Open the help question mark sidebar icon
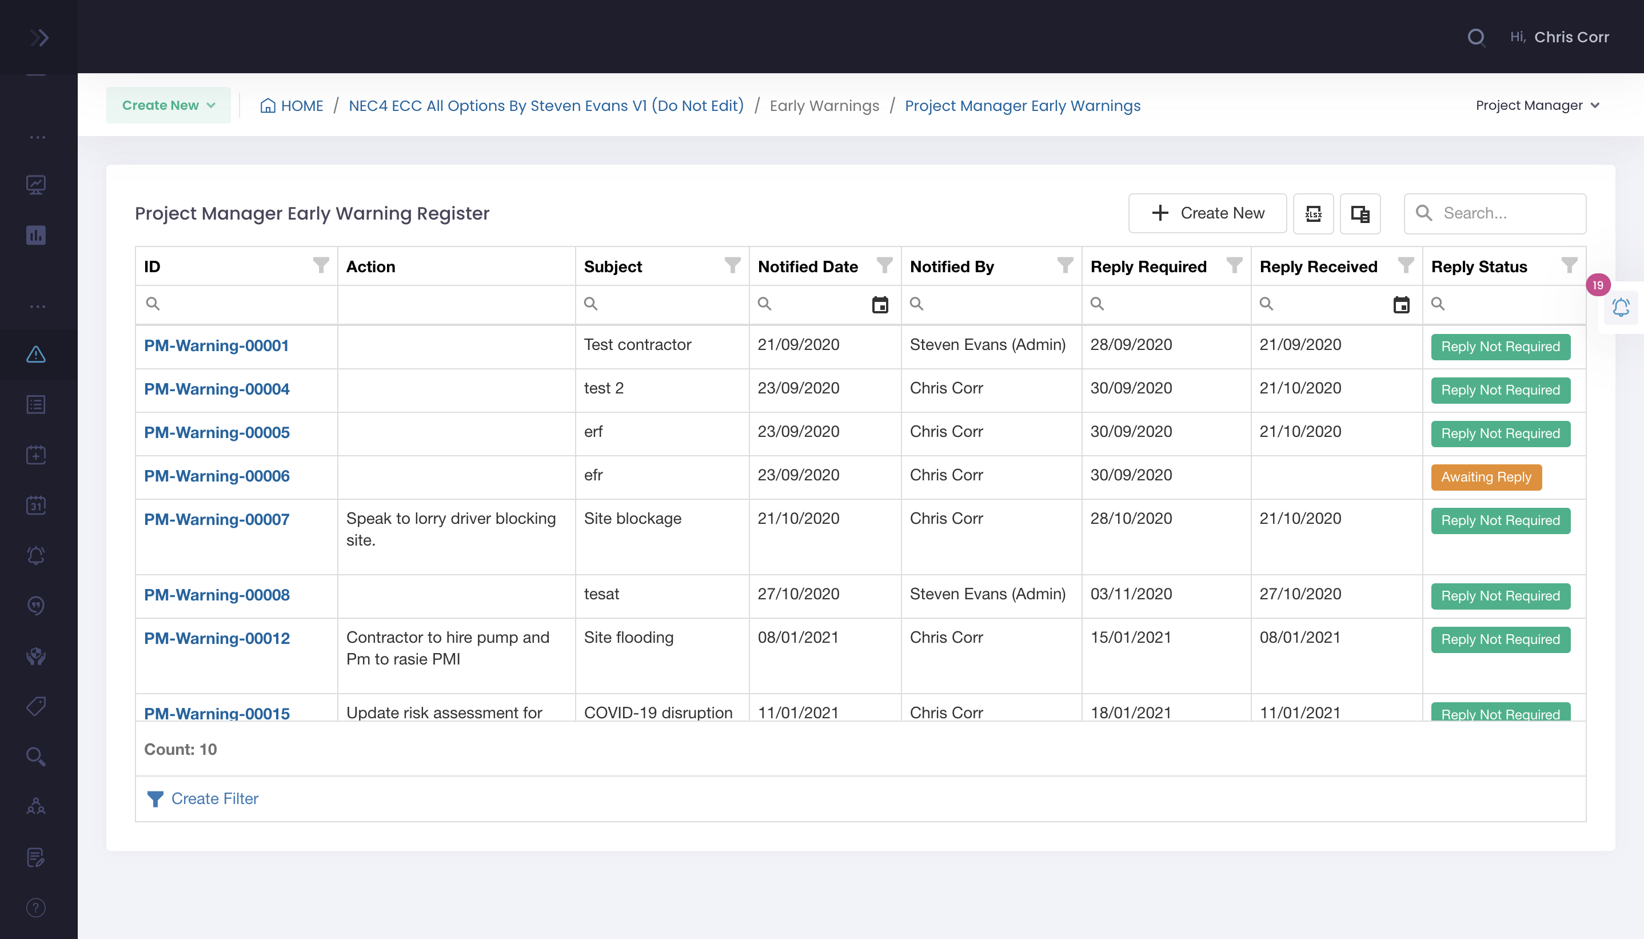 36,908
